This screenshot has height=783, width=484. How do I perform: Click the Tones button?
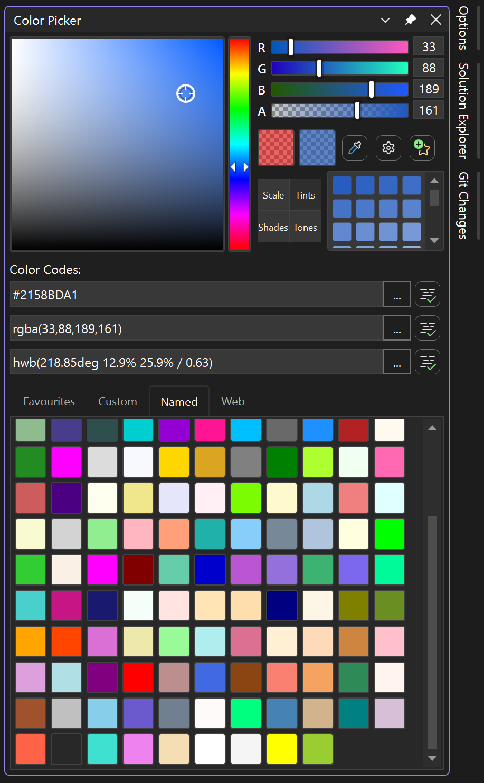[x=305, y=227]
